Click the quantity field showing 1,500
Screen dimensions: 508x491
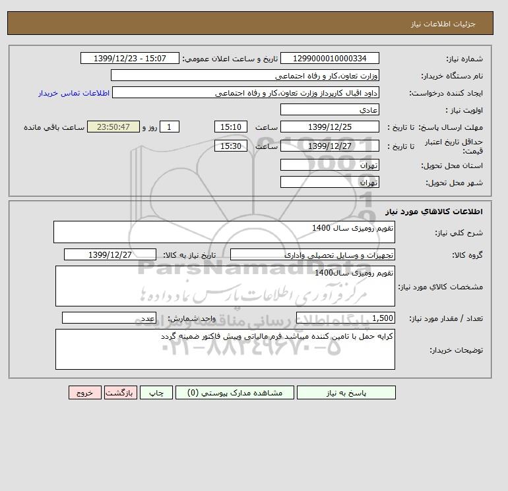[x=346, y=318]
